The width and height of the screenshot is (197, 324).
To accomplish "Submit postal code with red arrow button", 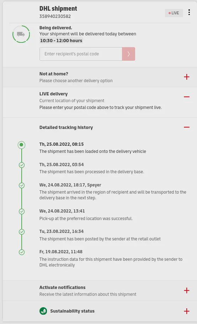I will pos(128,54).
